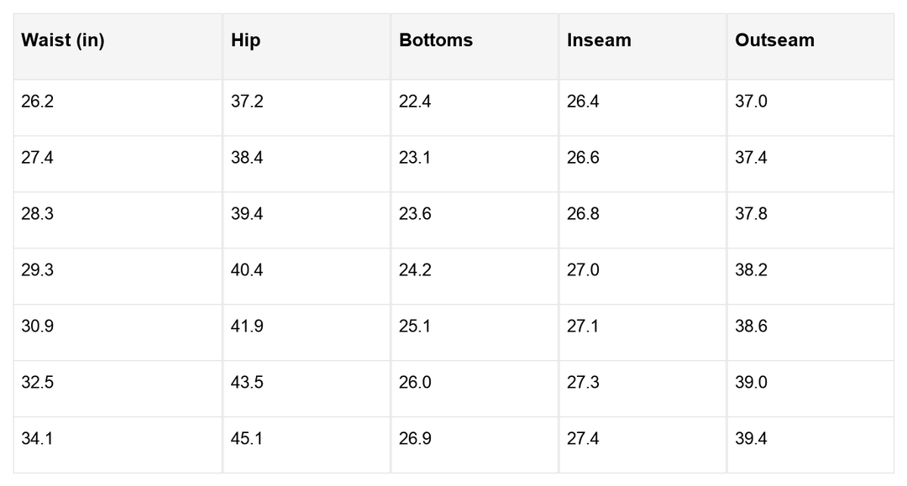Click inseam cell showing 27.0
This screenshot has width=907, height=486.
click(x=583, y=270)
